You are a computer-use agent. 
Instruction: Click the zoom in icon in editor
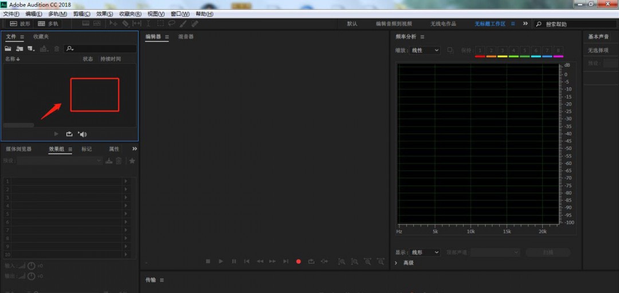(342, 262)
